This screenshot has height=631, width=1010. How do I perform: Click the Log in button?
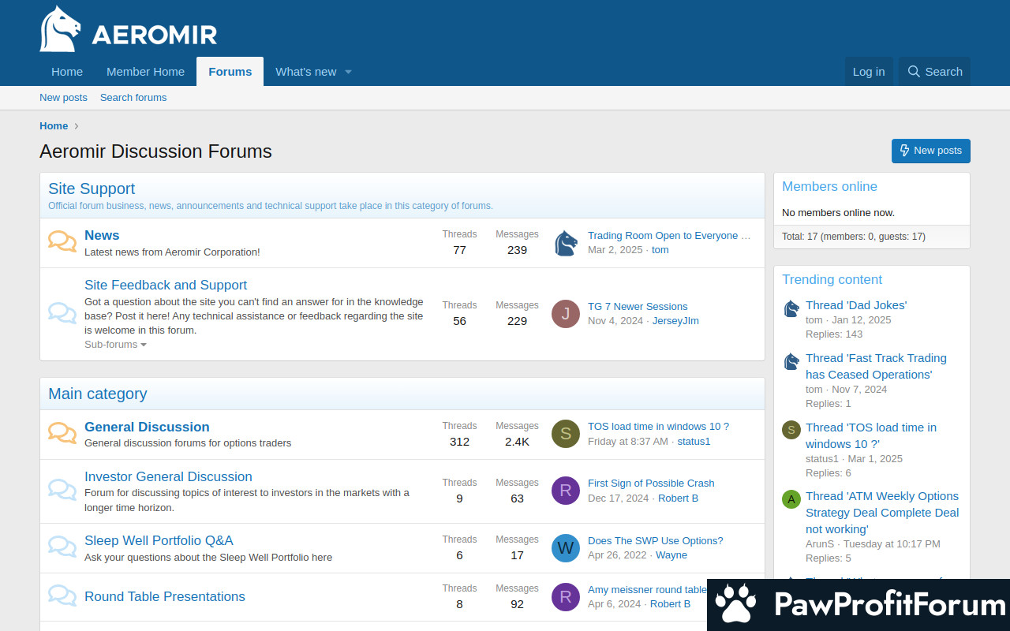[869, 72]
